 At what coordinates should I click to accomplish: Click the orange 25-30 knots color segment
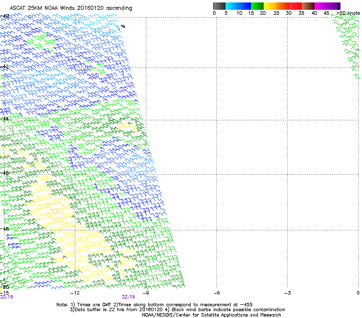(283, 6)
